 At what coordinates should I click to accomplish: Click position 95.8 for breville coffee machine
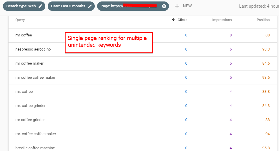click(x=266, y=148)
